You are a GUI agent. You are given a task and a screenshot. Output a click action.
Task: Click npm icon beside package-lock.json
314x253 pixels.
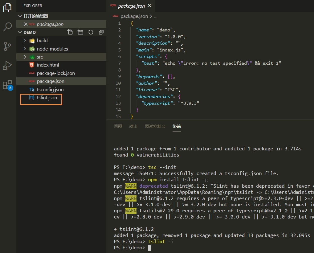[x=32, y=73]
